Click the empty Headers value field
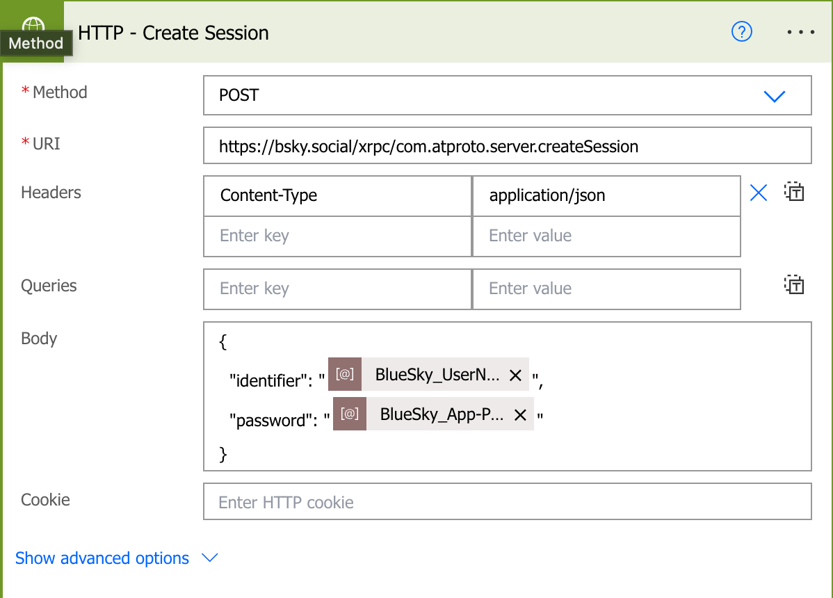The height and width of the screenshot is (598, 833). pyautogui.click(x=605, y=236)
